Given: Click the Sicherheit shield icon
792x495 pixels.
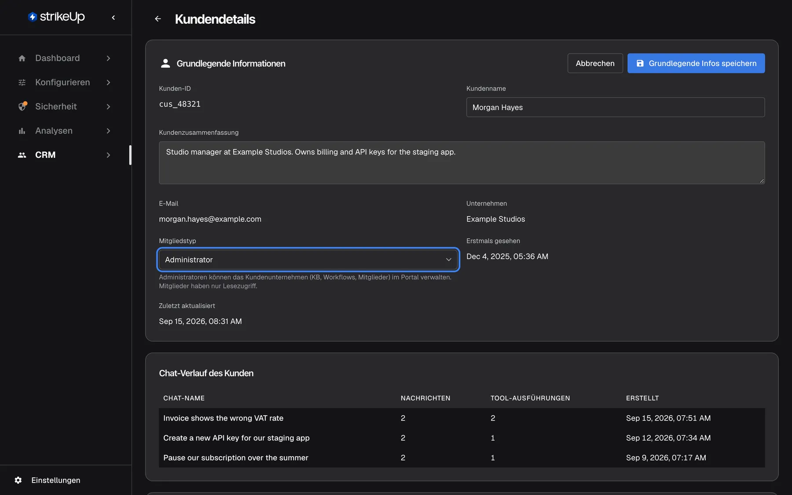Looking at the screenshot, I should pos(22,106).
